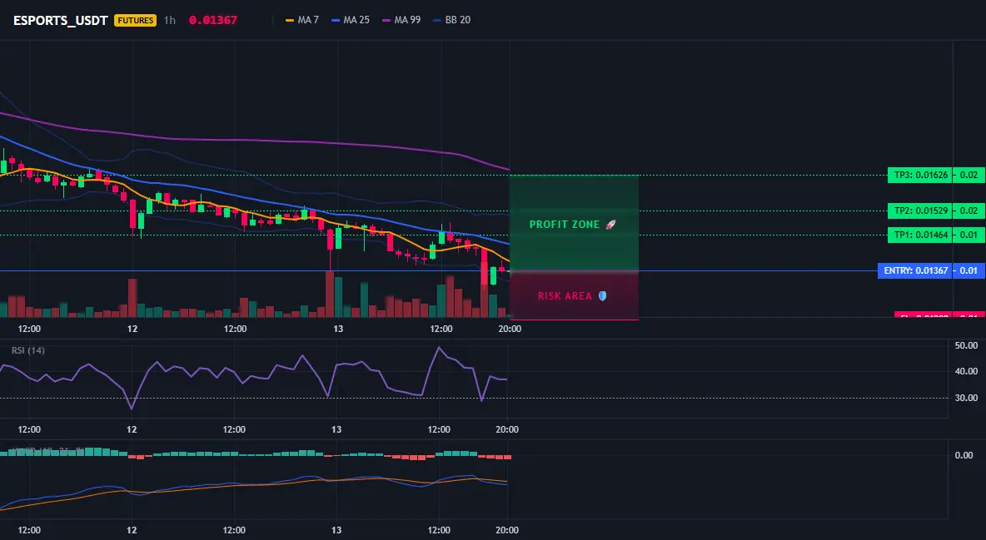Click the ESPORTS_USDT symbol name
The width and height of the screenshot is (986, 540).
60,20
